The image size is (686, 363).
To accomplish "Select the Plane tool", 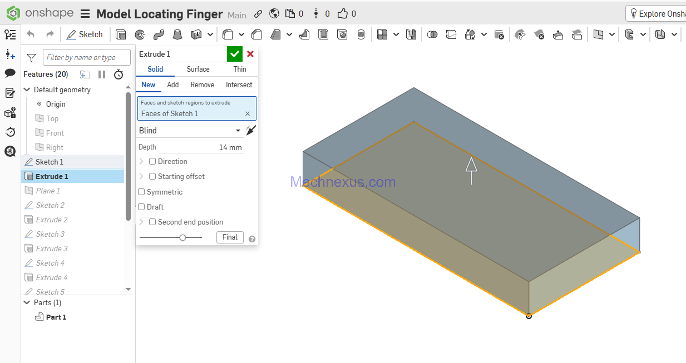I will coord(598,34).
